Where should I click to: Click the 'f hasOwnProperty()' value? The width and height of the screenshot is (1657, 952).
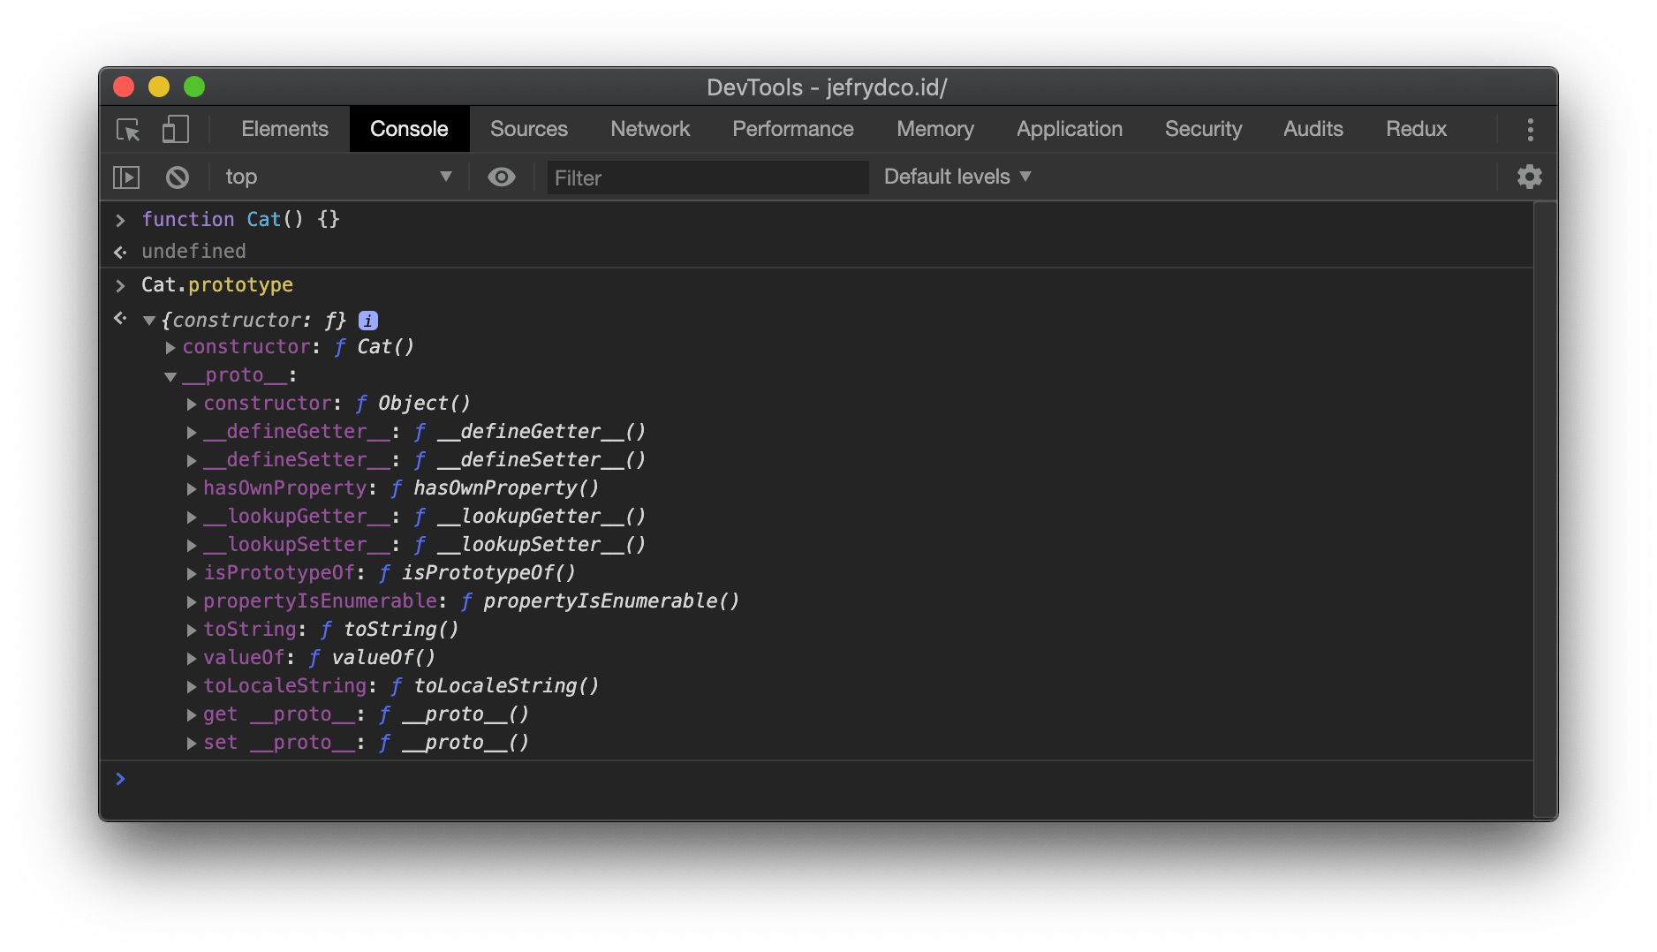coord(495,488)
